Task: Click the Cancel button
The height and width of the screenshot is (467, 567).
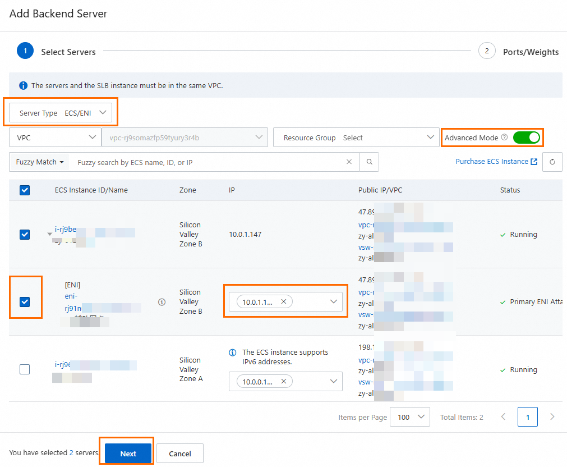Action: [x=179, y=453]
